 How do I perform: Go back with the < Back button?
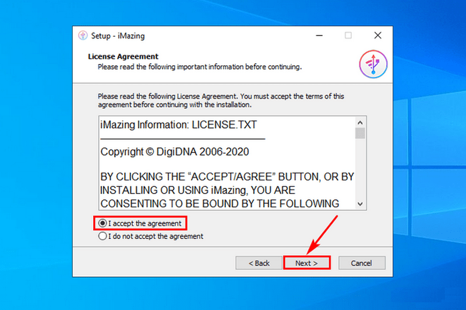[x=259, y=263]
